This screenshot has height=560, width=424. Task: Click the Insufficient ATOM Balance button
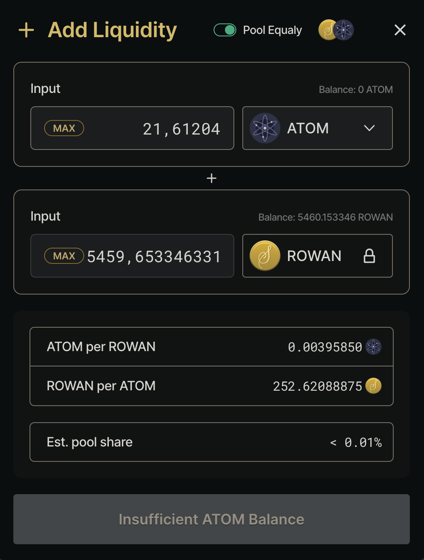tap(212, 519)
